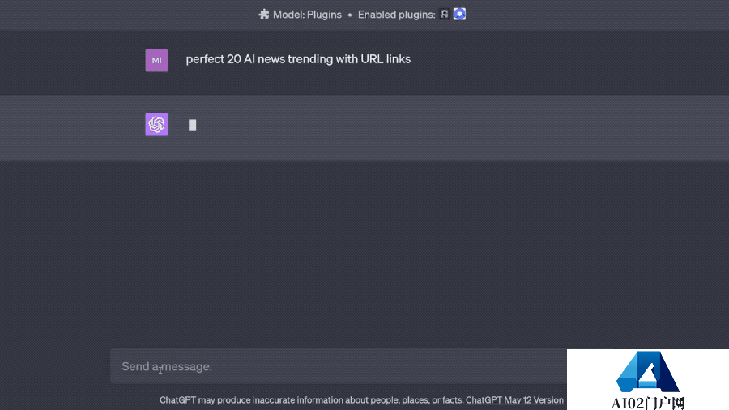Viewport: 729px width, 410px height.
Task: Click the AI02 watermark caption text
Action: (x=648, y=403)
